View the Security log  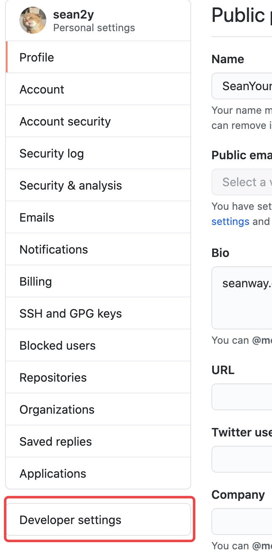(51, 153)
